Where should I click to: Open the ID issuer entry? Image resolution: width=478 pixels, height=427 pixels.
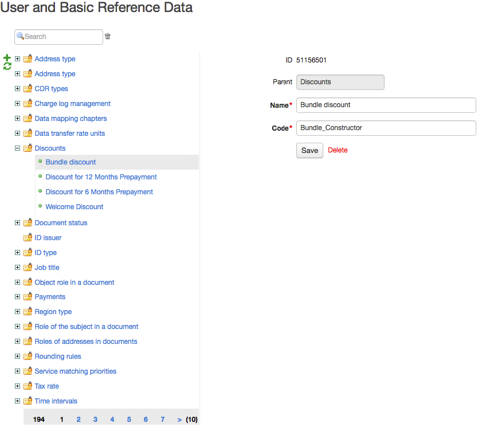[x=48, y=238]
